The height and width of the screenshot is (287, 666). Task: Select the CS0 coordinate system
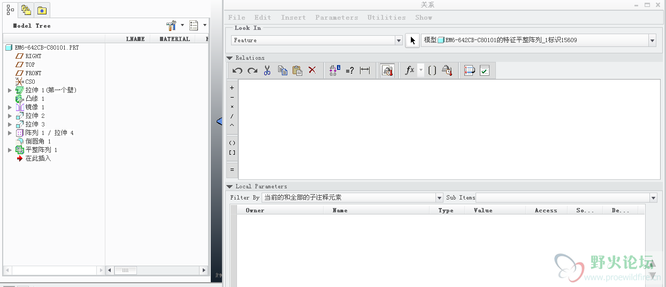click(26, 82)
